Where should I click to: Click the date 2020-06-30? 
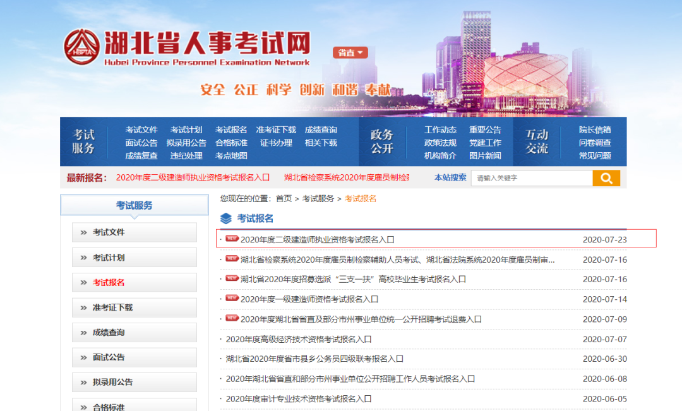tap(604, 359)
